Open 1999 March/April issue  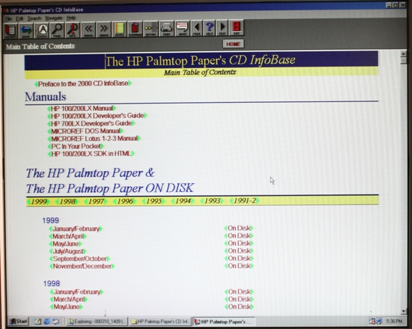[68, 236]
